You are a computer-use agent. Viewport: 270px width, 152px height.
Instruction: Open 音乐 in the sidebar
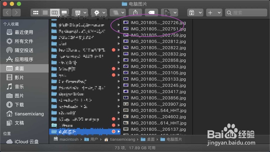pos(24,86)
